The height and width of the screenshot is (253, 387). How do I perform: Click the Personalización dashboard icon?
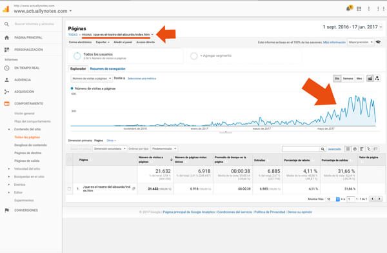pos(6,50)
